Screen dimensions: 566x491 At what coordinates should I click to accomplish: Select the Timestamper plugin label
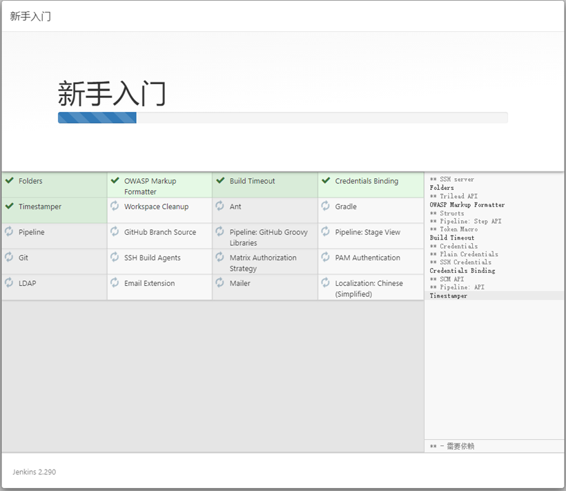coord(40,206)
